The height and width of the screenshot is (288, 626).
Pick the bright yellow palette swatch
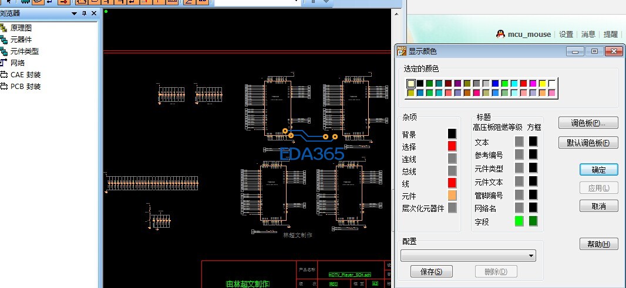click(542, 84)
